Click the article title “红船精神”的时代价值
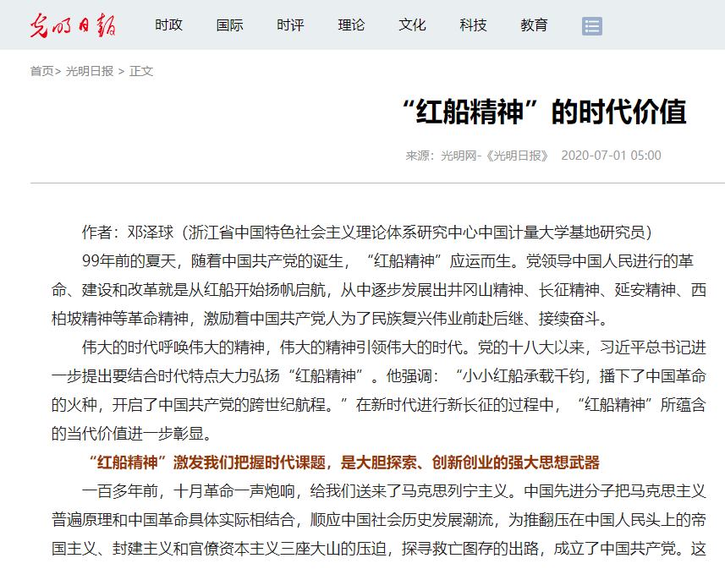The image size is (725, 569). (x=542, y=112)
